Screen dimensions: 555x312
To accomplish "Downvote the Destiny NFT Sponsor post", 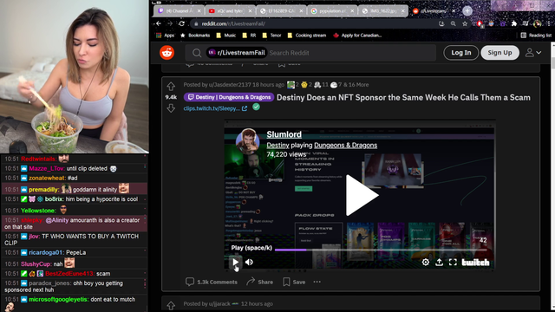I will click(x=171, y=107).
